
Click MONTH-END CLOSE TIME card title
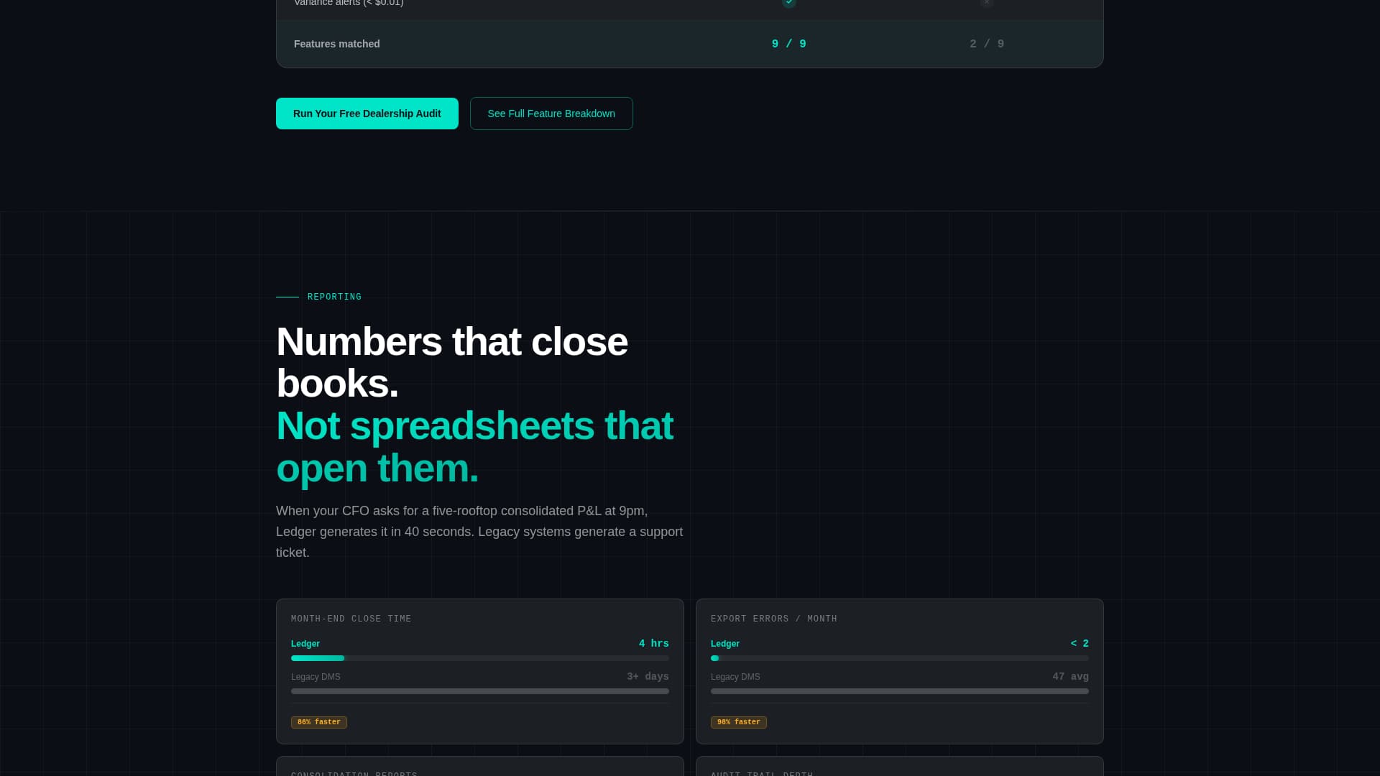[x=351, y=619]
